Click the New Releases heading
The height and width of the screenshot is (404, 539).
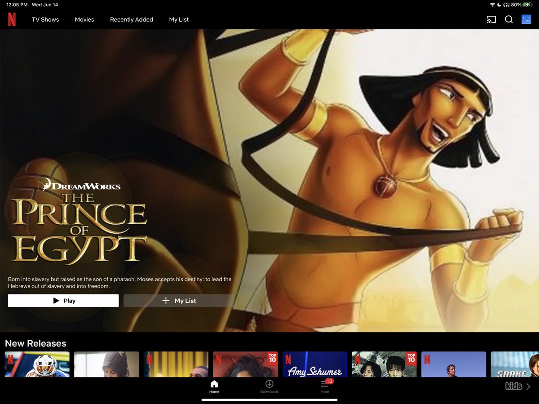[35, 343]
